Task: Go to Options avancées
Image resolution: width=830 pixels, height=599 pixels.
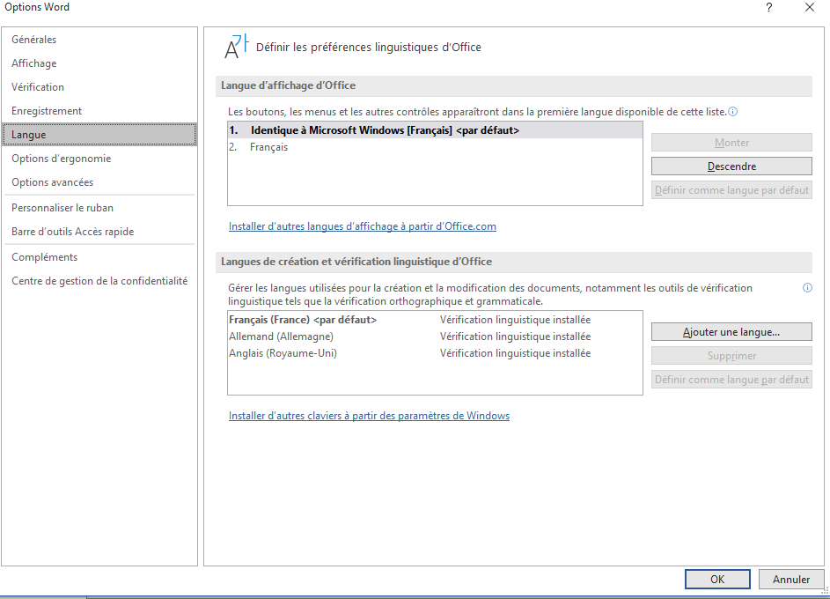Action: pos(99,182)
